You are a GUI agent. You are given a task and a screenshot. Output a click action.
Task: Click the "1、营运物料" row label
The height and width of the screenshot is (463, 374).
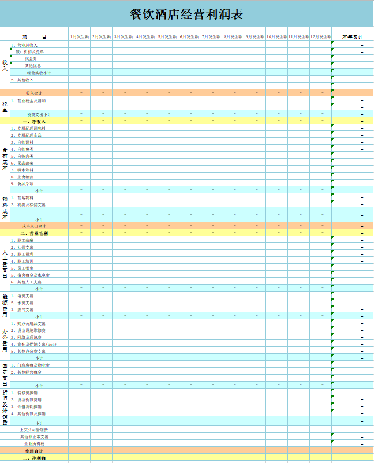(x=22, y=197)
